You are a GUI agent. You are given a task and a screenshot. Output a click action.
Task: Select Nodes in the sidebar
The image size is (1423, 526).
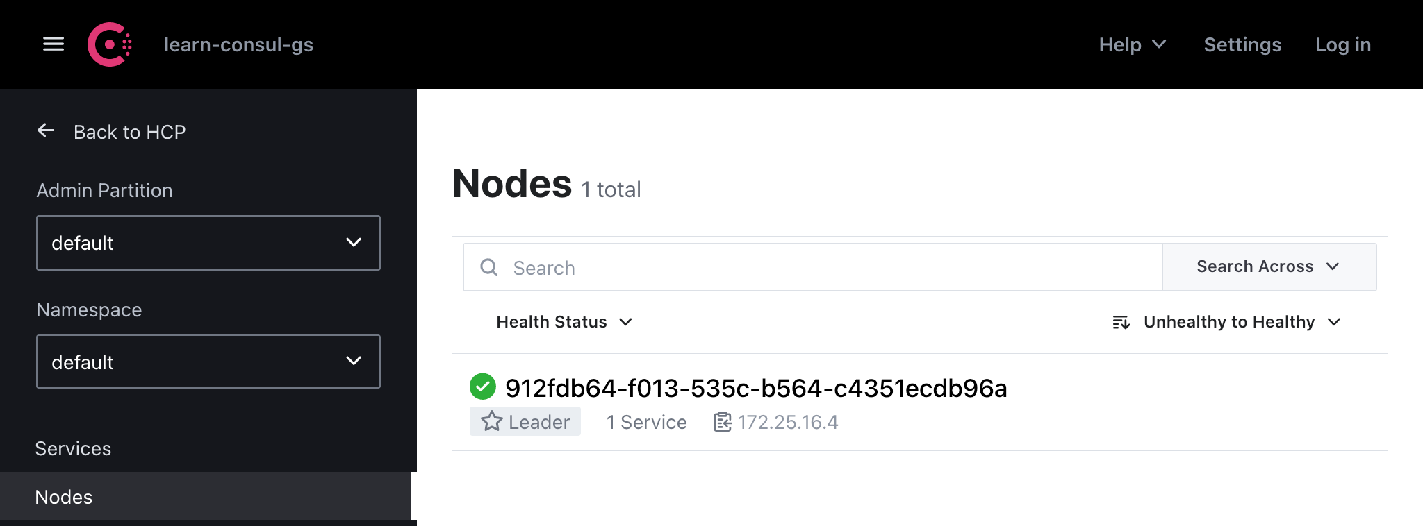(x=64, y=497)
